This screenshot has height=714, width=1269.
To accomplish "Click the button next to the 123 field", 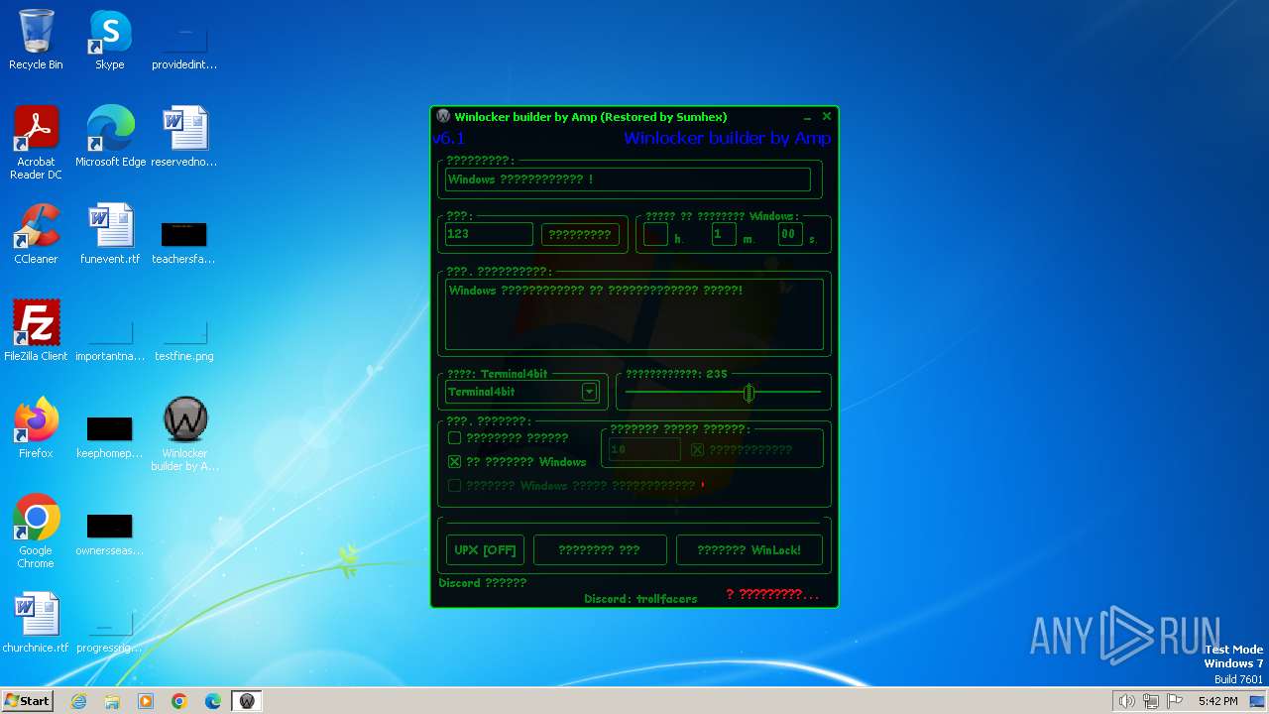I will coord(580,235).
